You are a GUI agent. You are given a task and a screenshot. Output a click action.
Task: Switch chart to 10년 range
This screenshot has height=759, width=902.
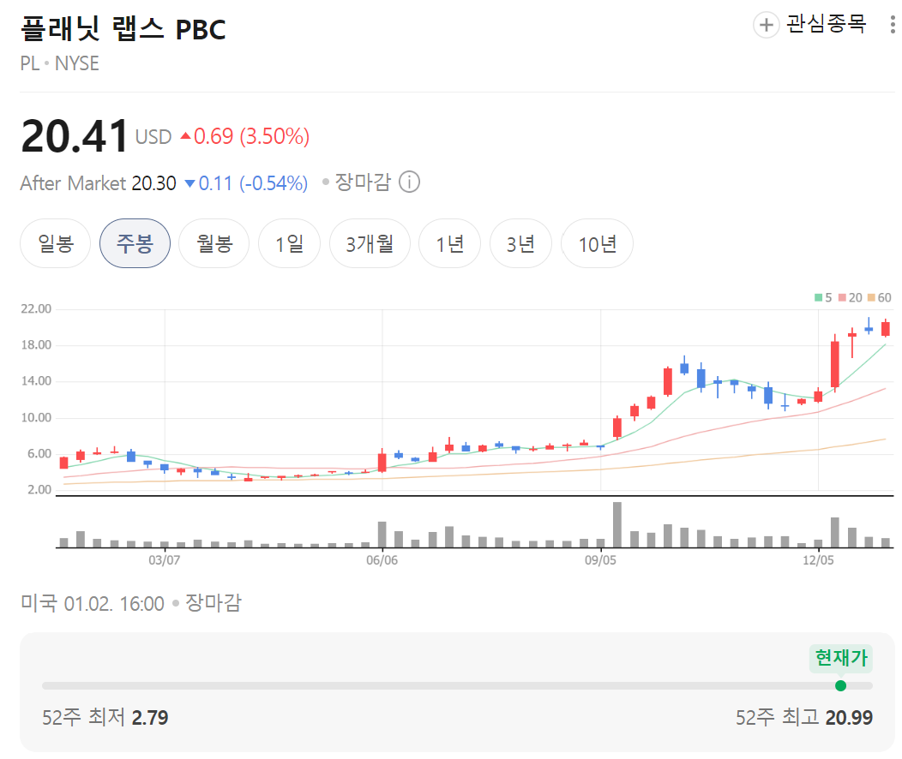(x=597, y=243)
